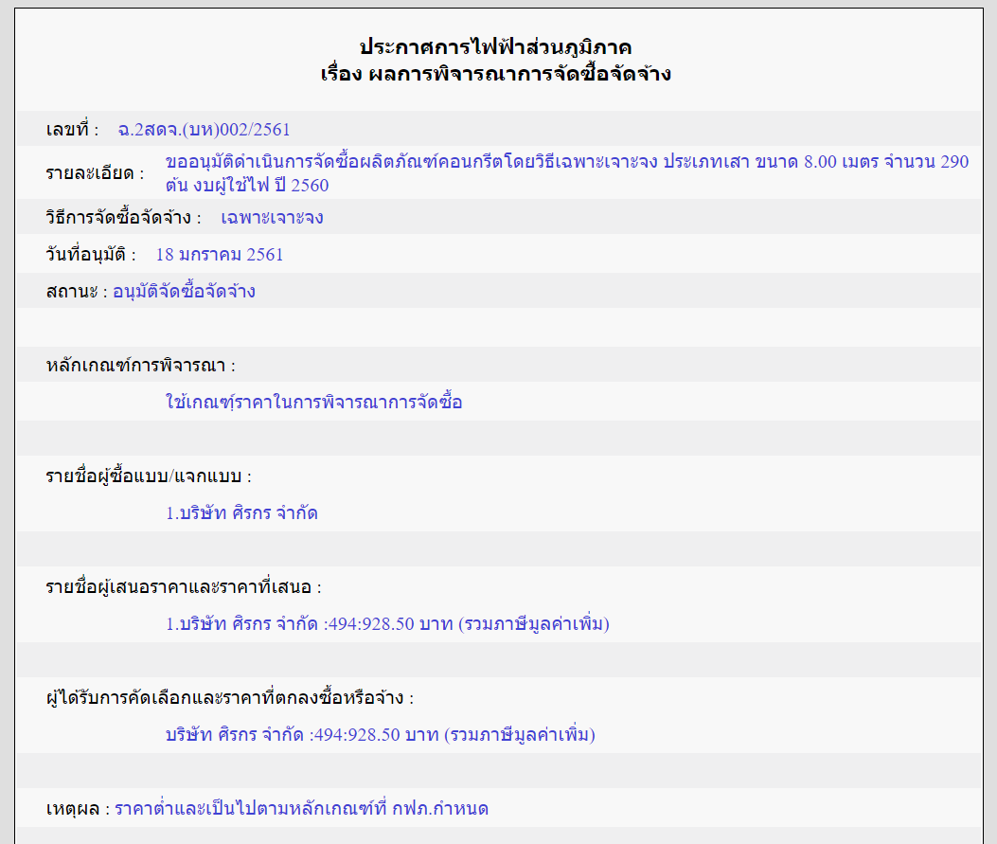The image size is (997, 844).
Task: Click the 'เหตุผล :' label
Action: coord(79,808)
